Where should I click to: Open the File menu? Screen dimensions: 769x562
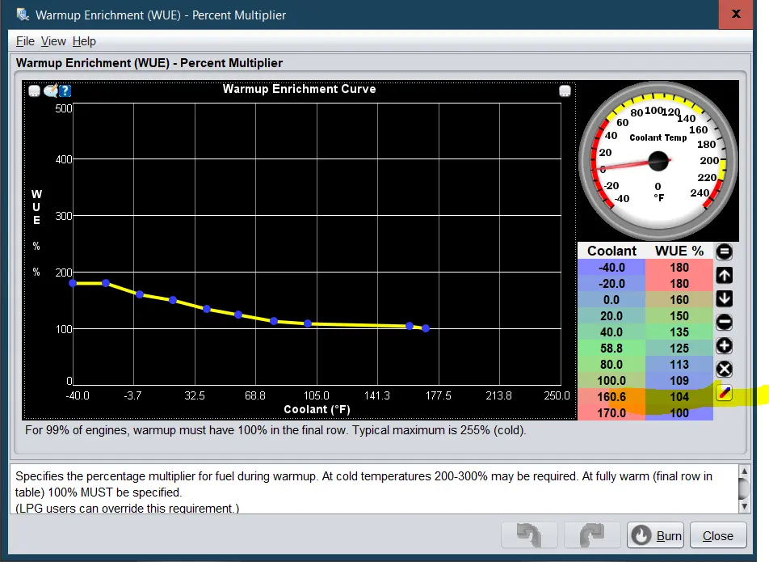click(x=25, y=41)
